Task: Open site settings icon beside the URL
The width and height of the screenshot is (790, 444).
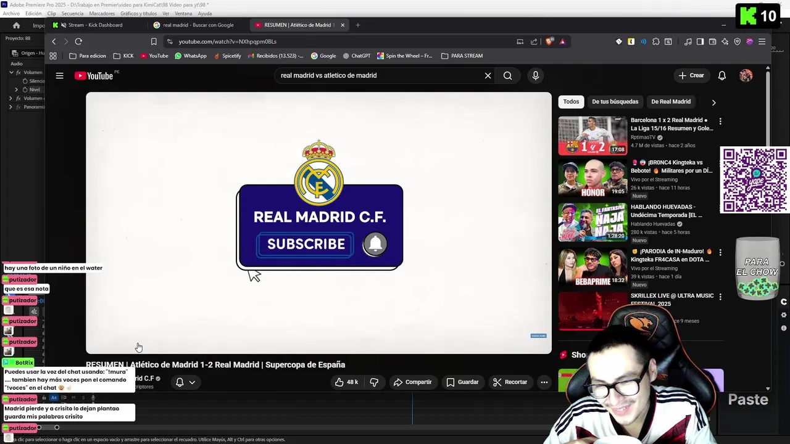Action: point(170,41)
